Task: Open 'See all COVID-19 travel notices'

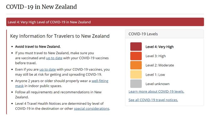Action: pyautogui.click(x=153, y=100)
